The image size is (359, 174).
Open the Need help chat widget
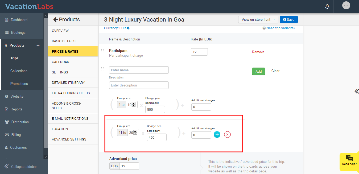click(x=349, y=160)
